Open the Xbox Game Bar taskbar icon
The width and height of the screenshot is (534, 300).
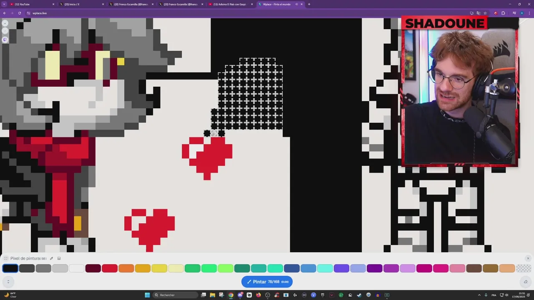coord(387,295)
